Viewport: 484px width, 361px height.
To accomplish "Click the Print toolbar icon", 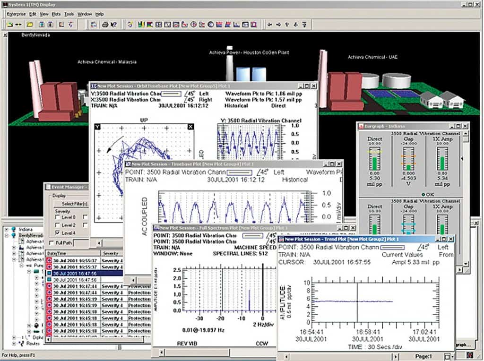I will [105, 24].
